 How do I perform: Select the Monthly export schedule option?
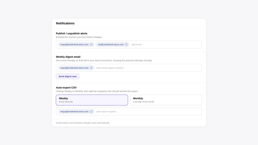(x=166, y=100)
